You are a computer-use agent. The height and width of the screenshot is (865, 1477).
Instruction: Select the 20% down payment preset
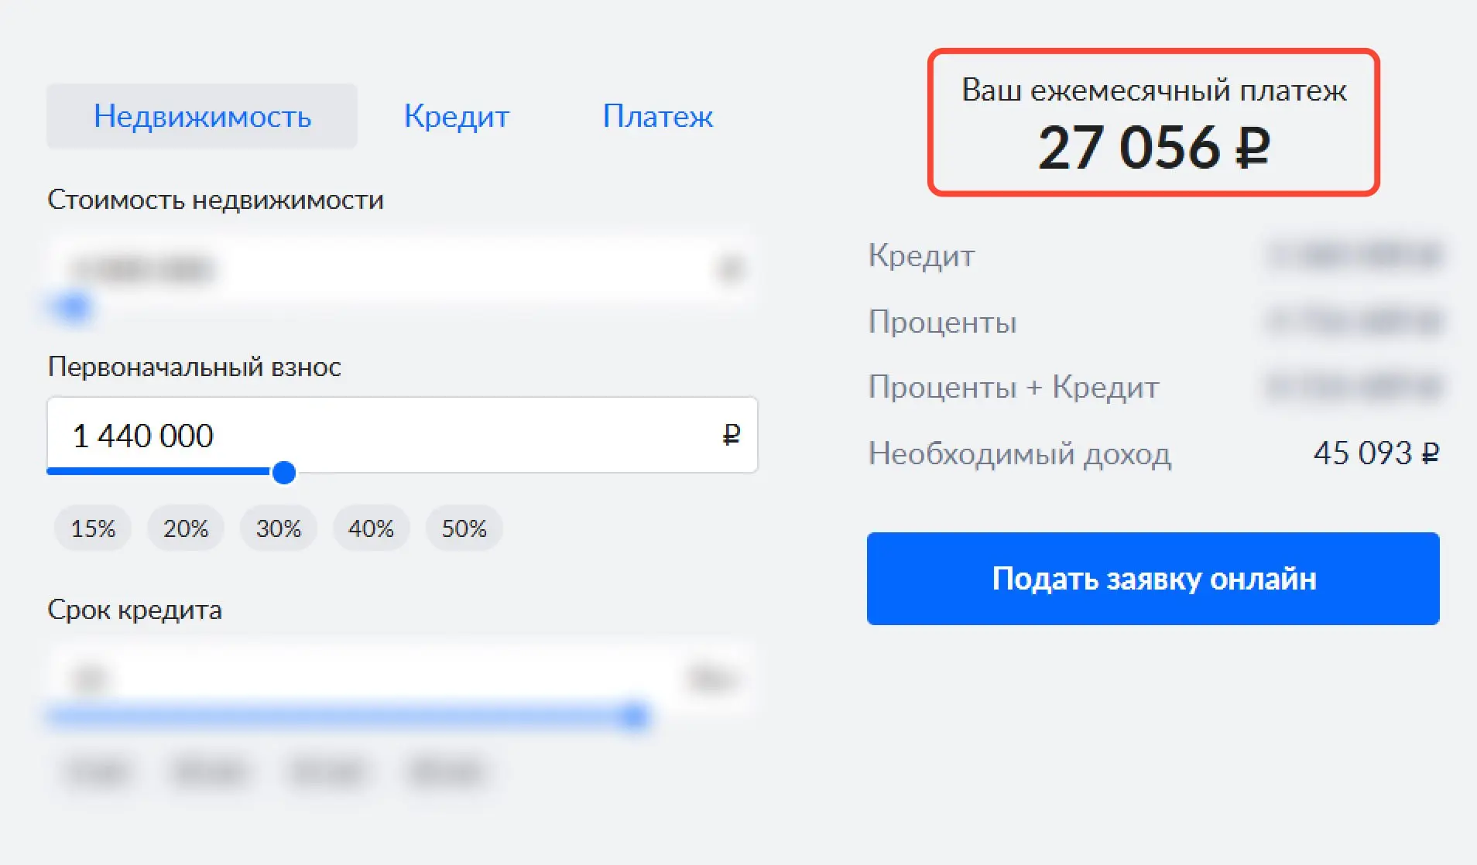(186, 528)
